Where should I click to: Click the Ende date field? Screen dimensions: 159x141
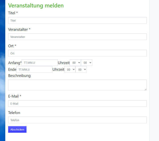(x=34, y=69)
